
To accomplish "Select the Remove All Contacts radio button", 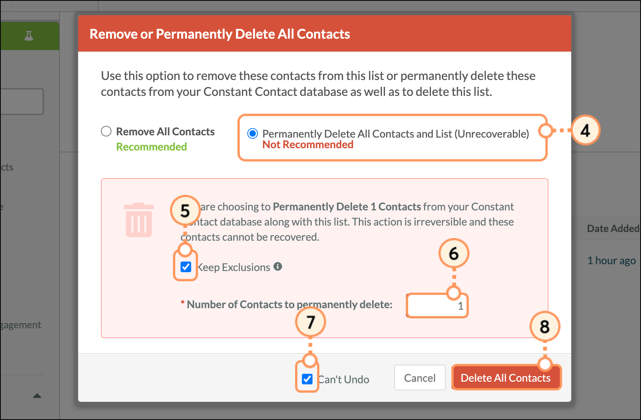I will [106, 132].
